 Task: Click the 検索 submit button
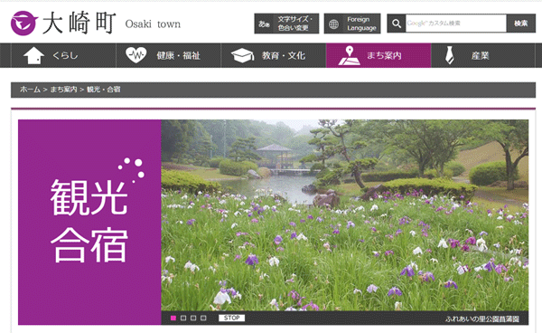tap(520, 24)
